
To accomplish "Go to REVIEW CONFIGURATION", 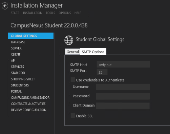I will 29,110.
